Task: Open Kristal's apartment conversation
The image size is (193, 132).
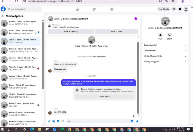Action: tap(20, 114)
